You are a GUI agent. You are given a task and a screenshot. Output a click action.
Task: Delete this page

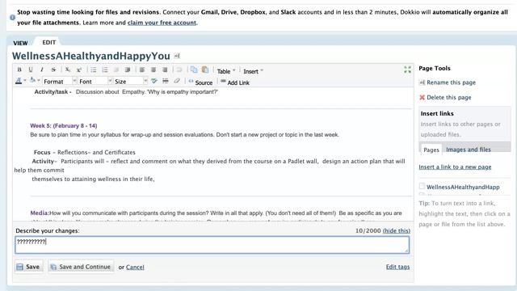[x=449, y=97]
